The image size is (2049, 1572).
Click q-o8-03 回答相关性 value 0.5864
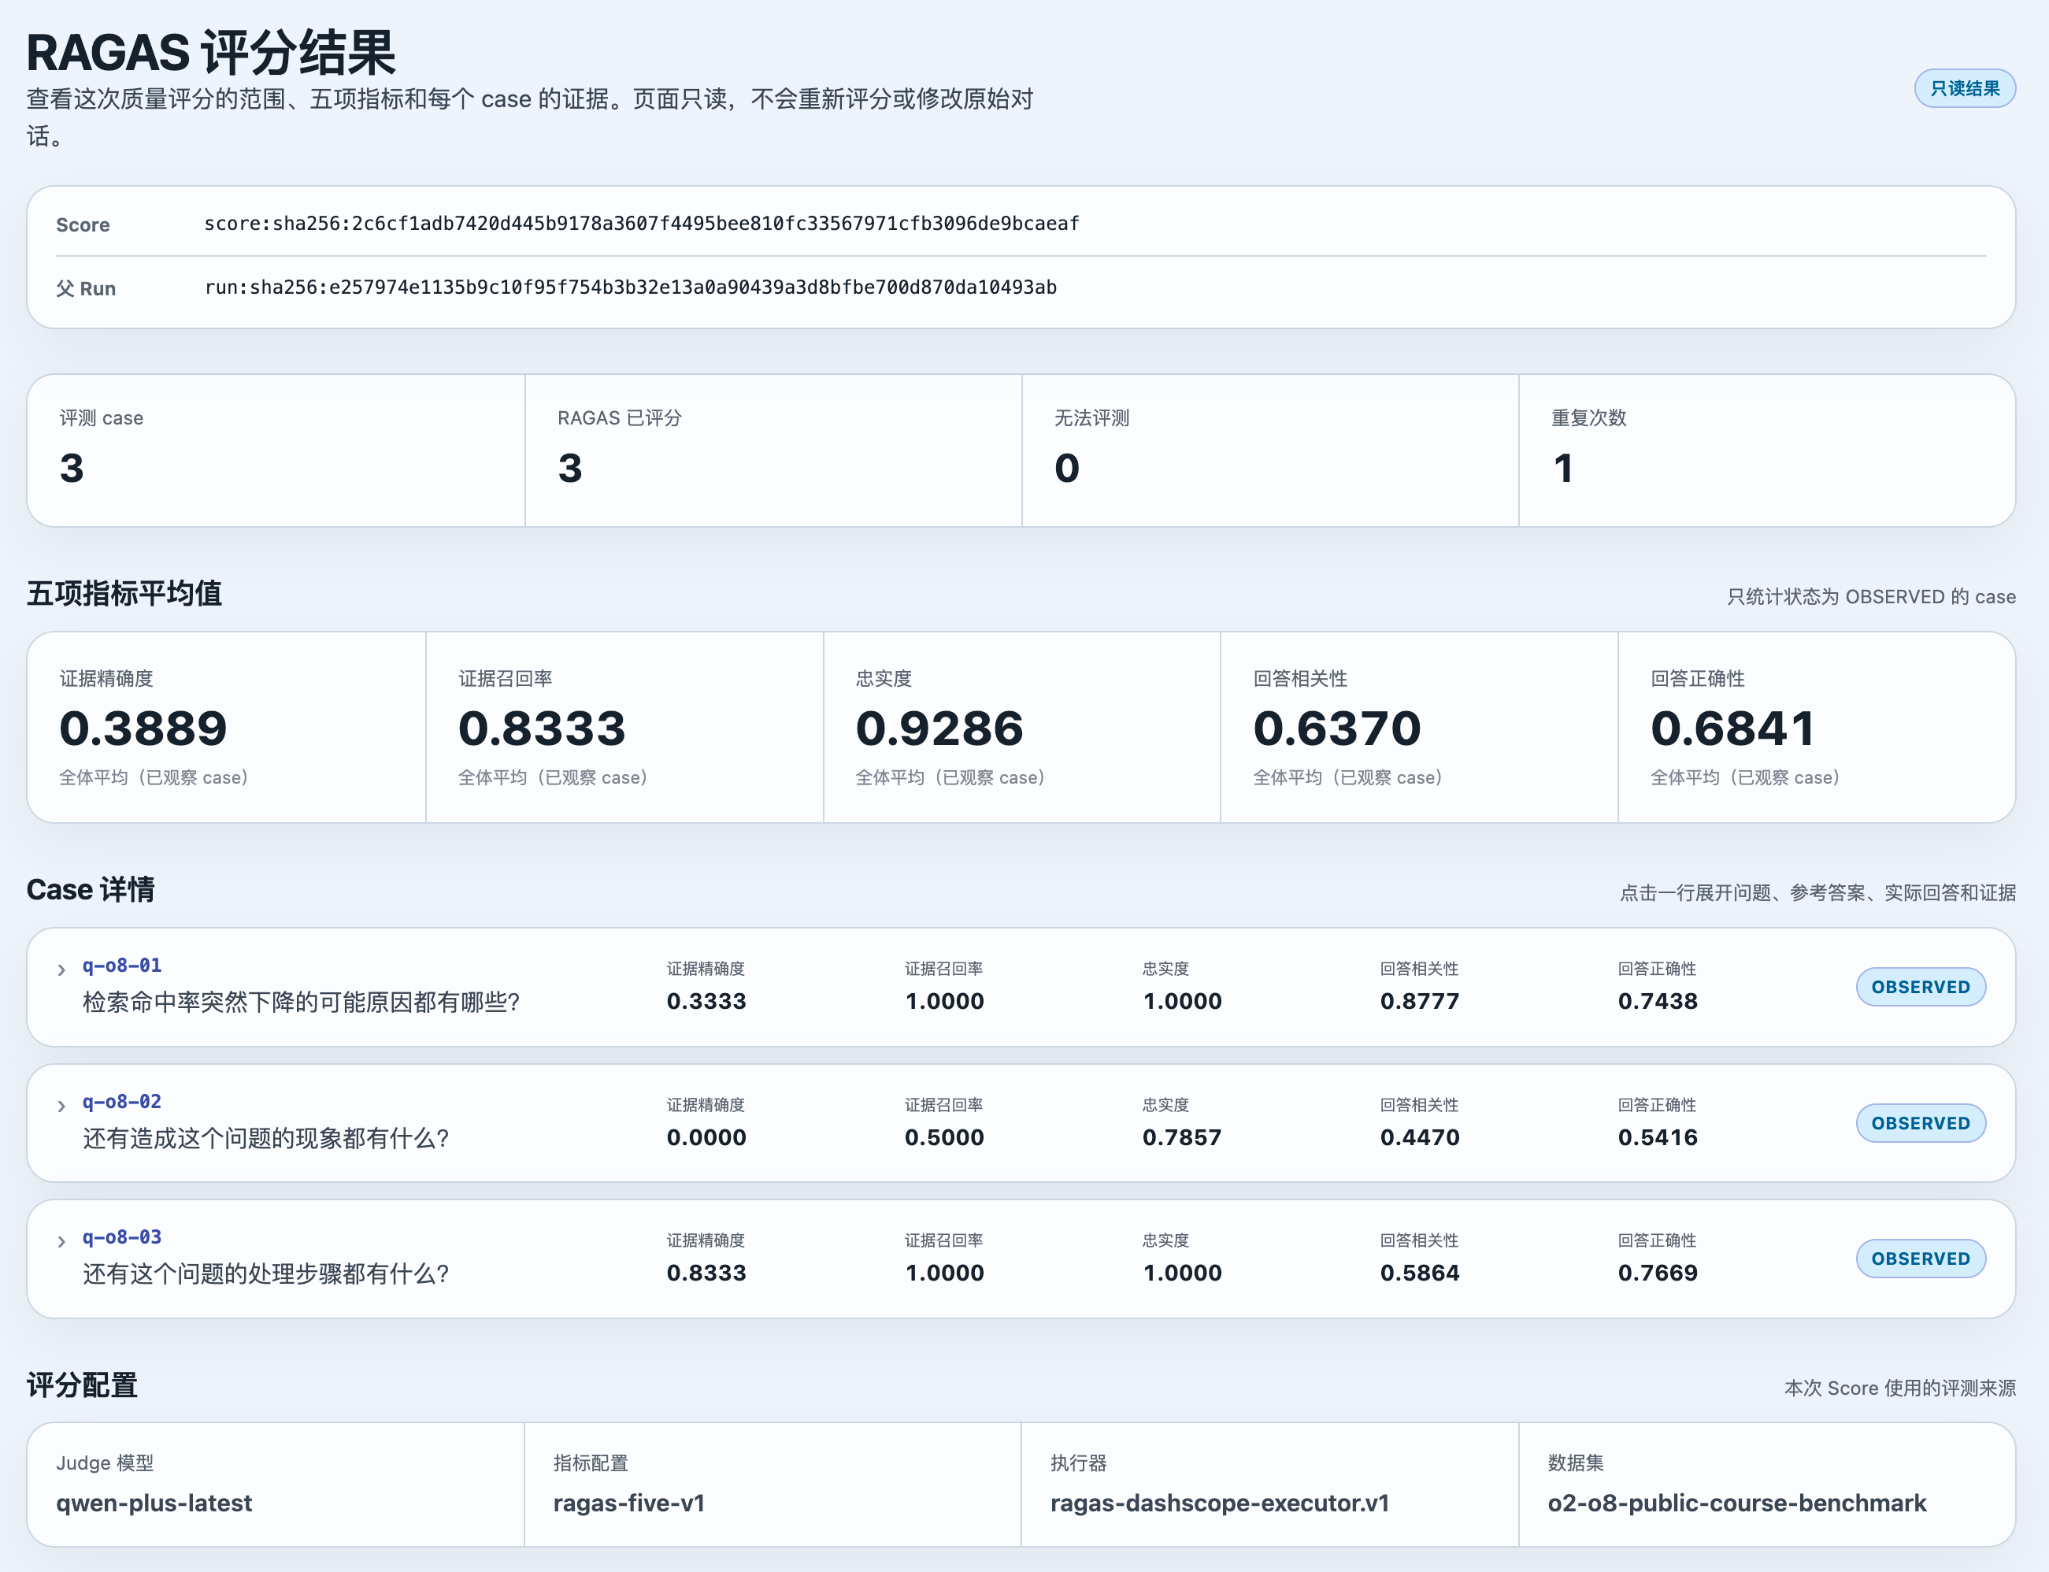1419,1273
